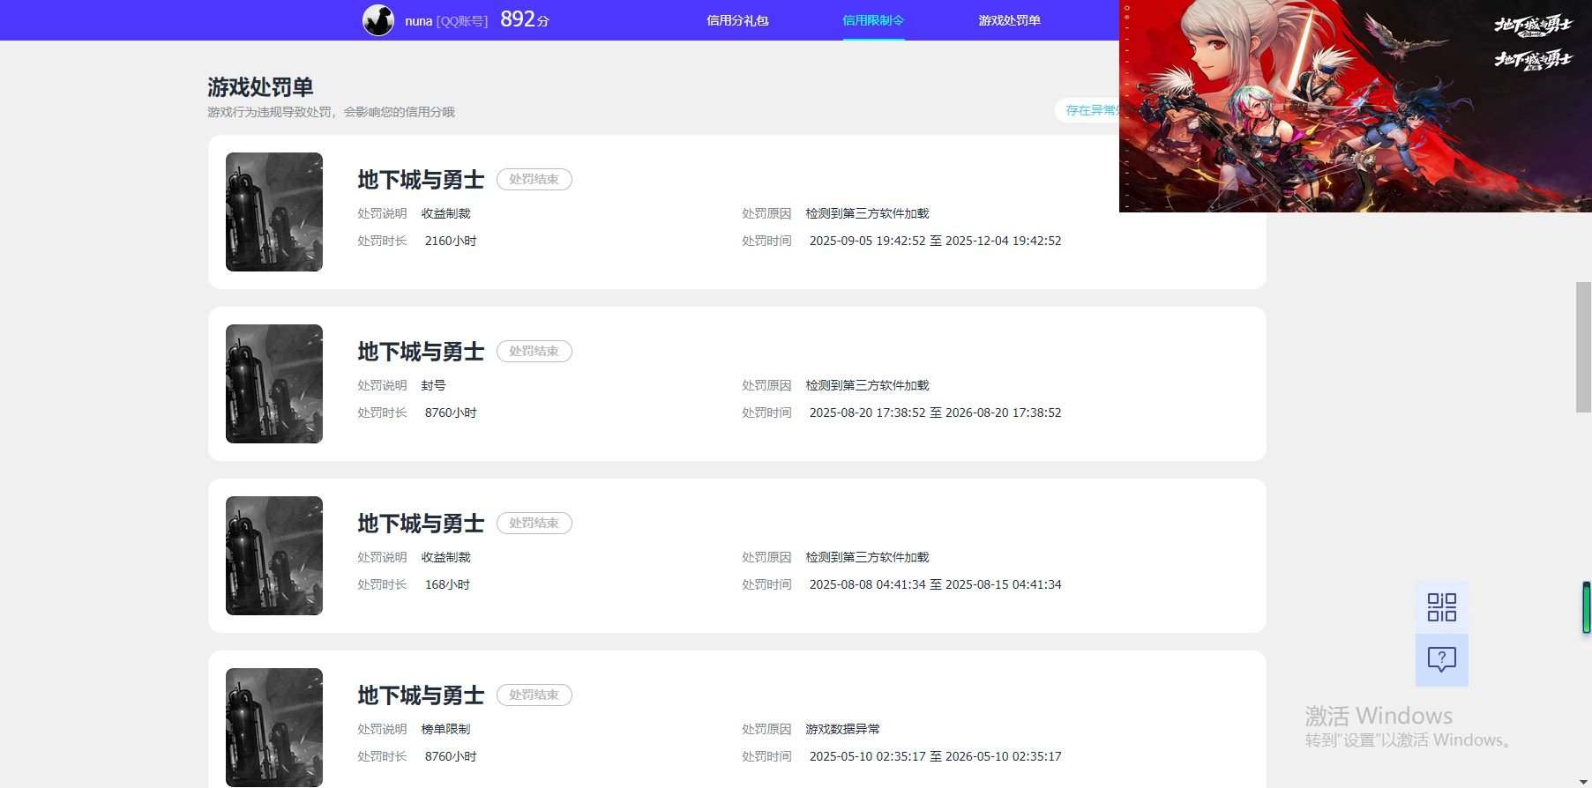Click 地下城与勇士 title in the 榜单限制 card

tap(421, 695)
